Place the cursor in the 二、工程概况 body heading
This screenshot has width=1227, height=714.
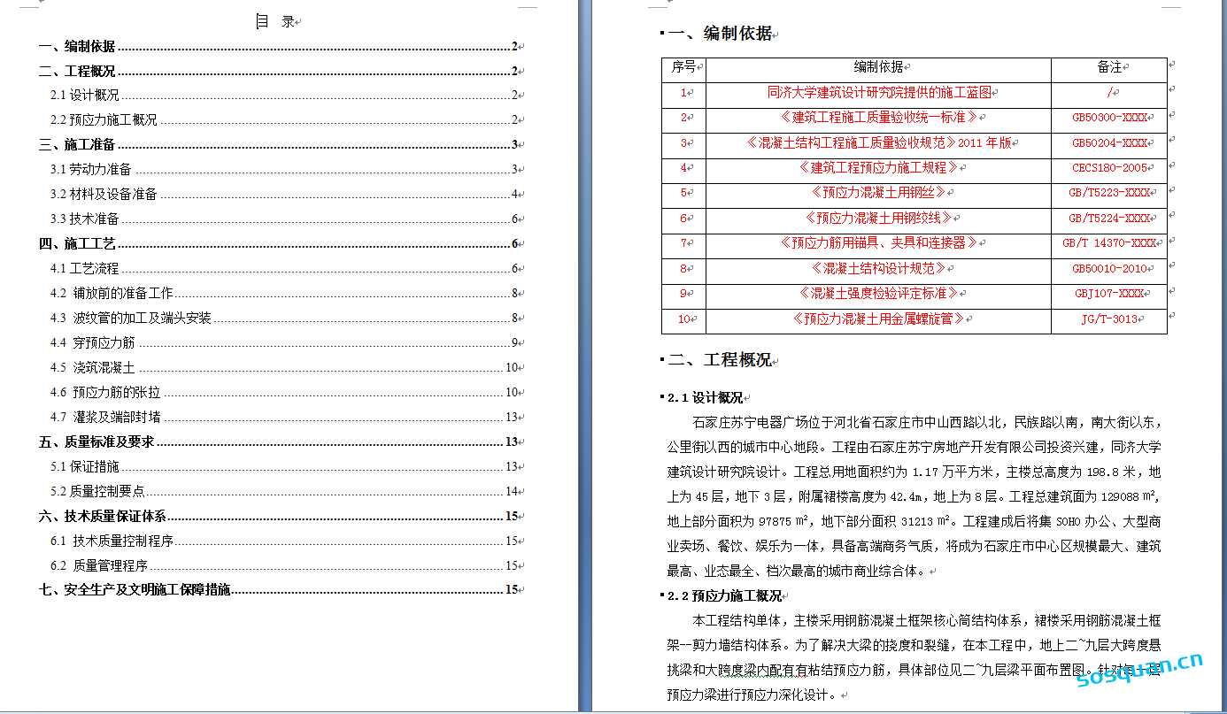719,360
